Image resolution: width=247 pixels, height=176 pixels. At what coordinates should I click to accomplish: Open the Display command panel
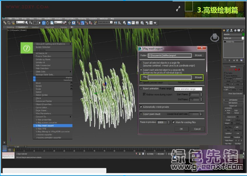click(239, 30)
